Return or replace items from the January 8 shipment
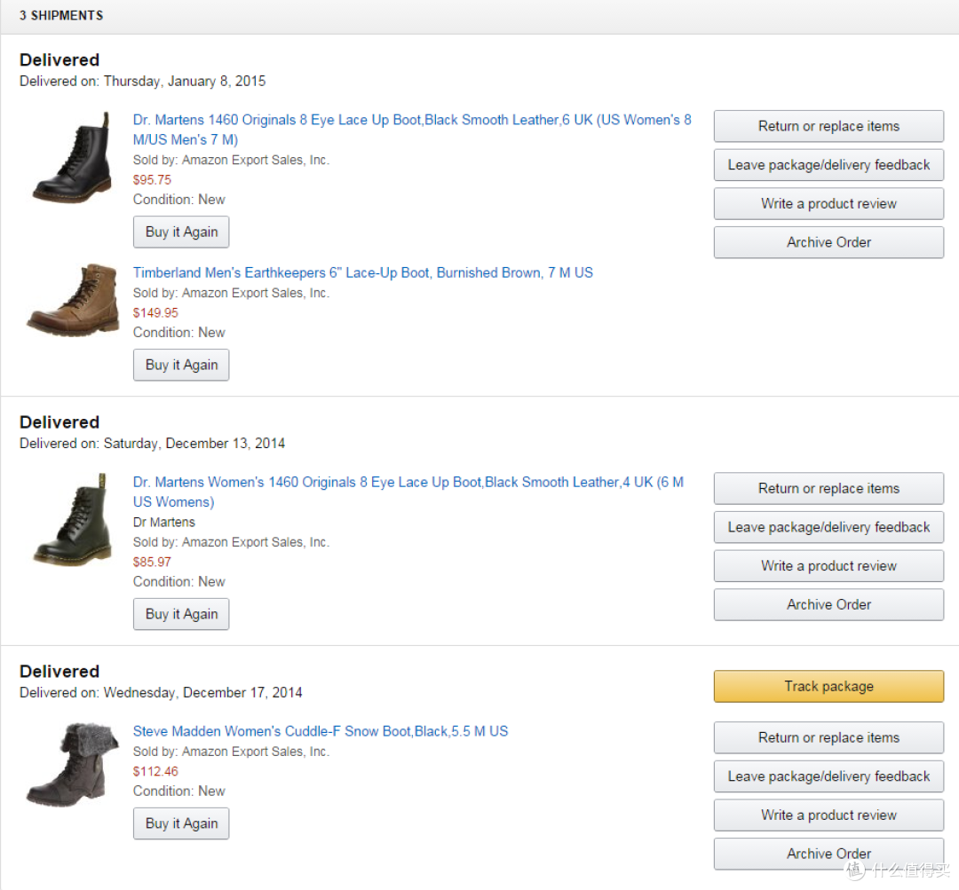The height and width of the screenshot is (890, 959). 828,126
